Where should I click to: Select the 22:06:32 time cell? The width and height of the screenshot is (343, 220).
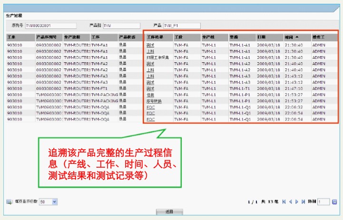pyautogui.click(x=294, y=107)
